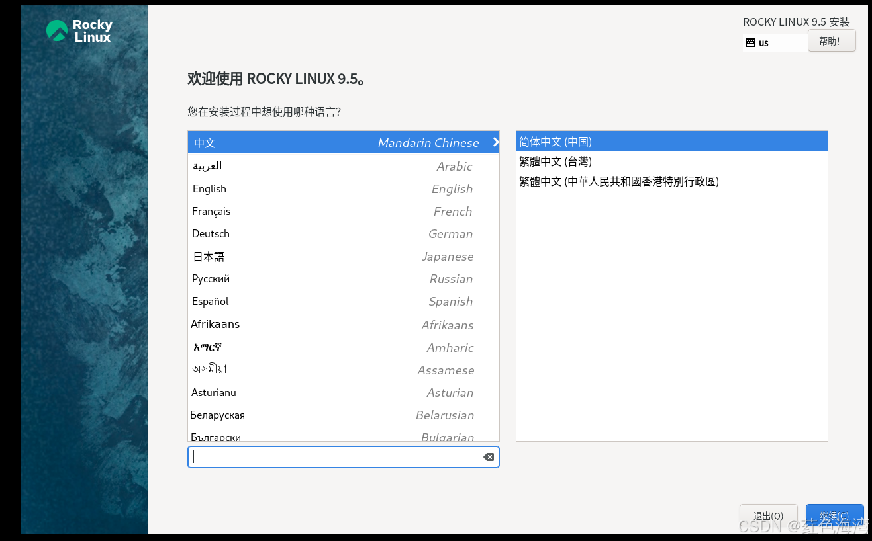Select the 繁體中文 Hong Kong locale
Image resolution: width=872 pixels, height=541 pixels.
click(x=671, y=181)
